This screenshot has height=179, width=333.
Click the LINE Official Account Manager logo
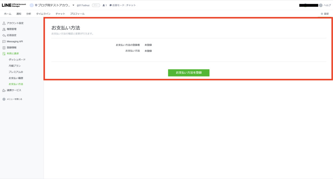(x=14, y=5)
